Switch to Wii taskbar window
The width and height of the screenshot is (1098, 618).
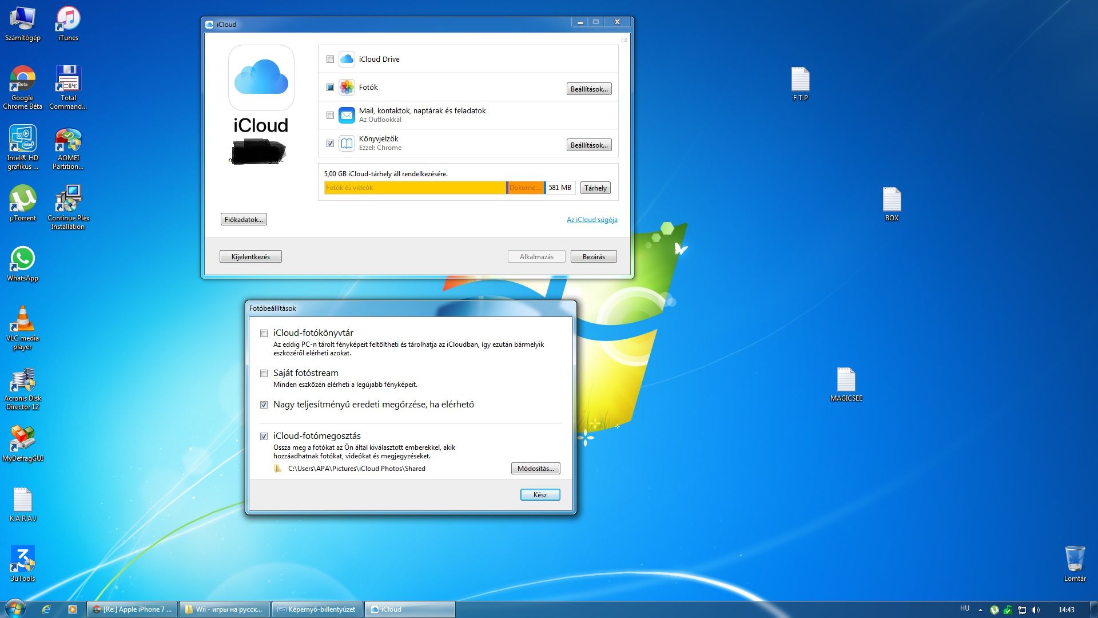click(x=225, y=609)
